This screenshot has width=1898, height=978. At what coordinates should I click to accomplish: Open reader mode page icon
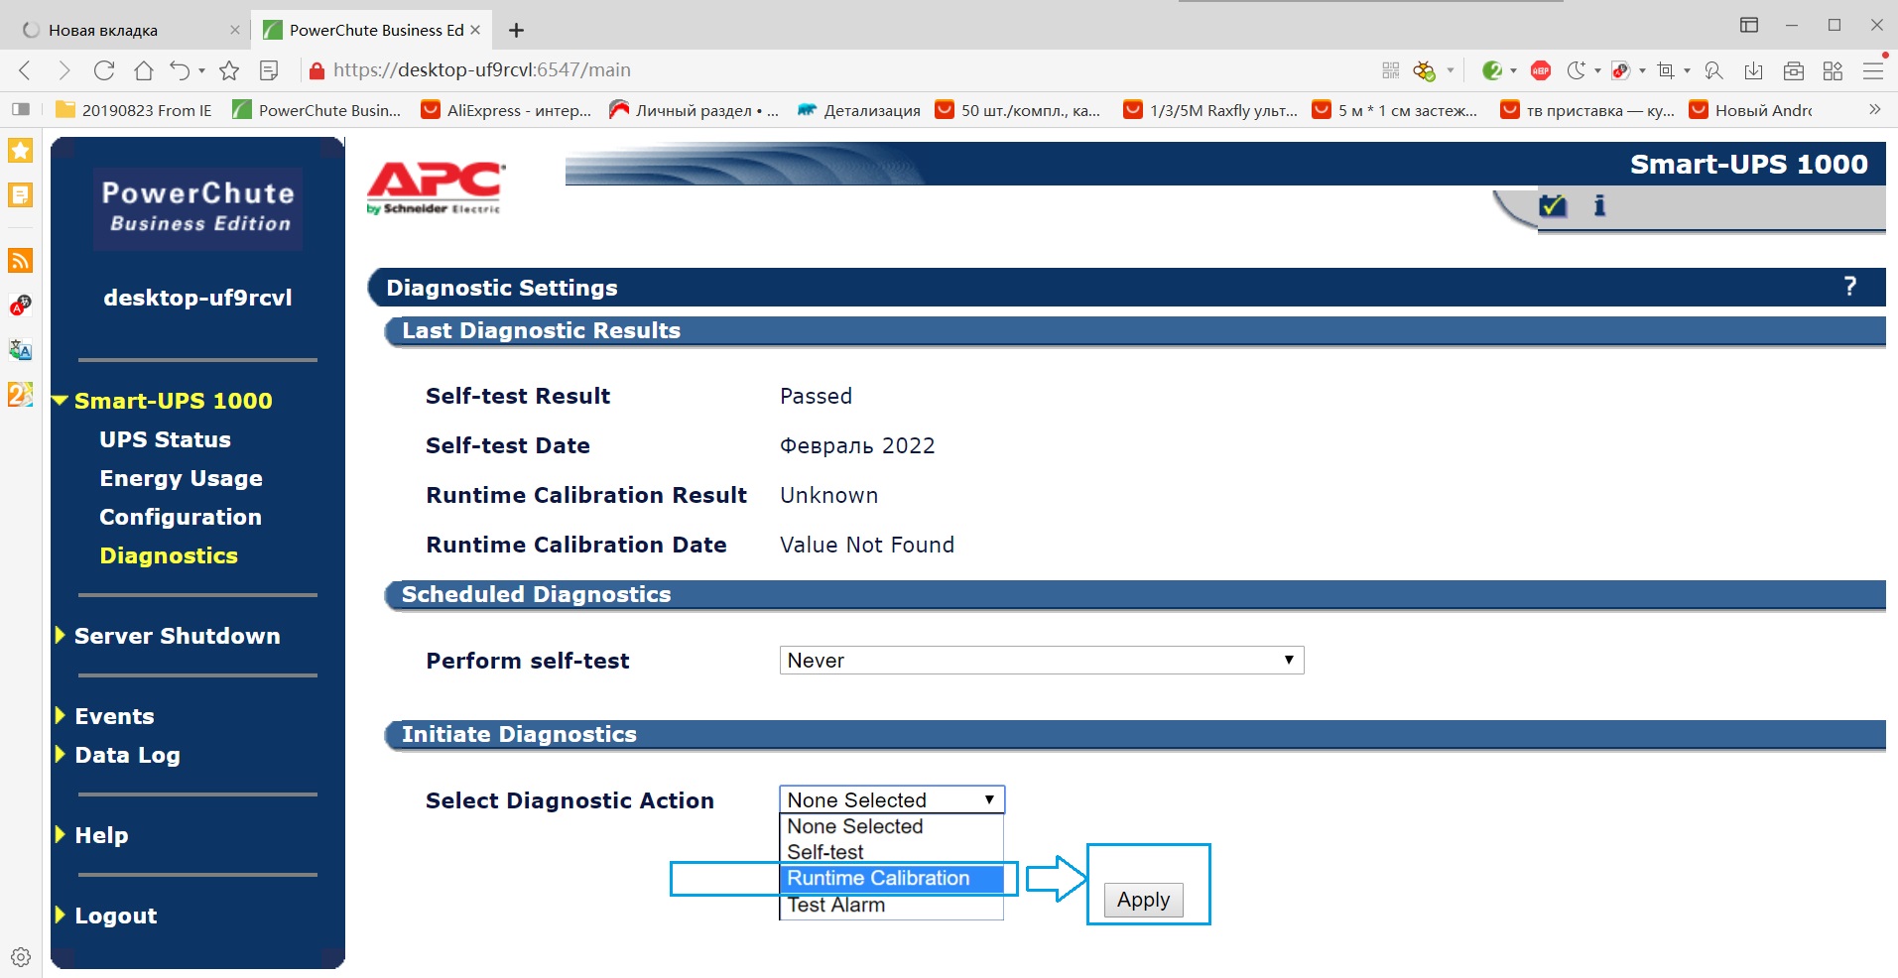tap(269, 70)
